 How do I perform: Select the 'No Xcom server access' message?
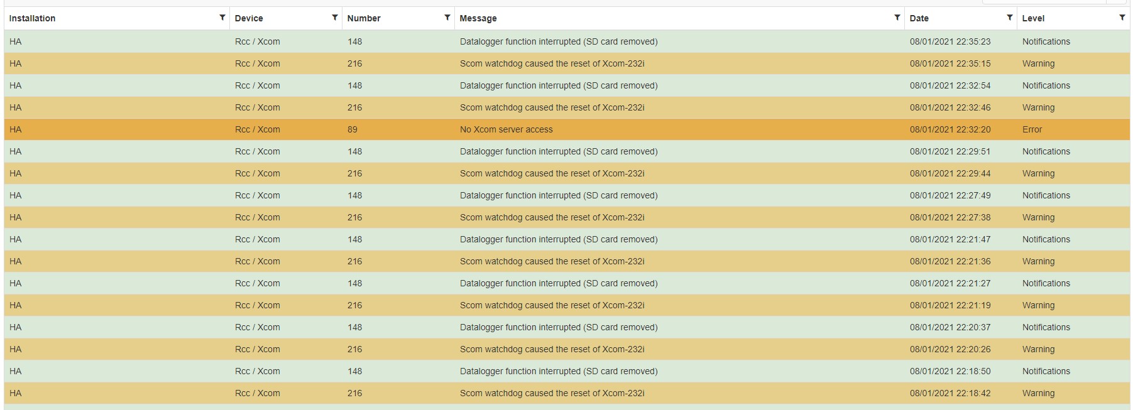click(x=506, y=129)
